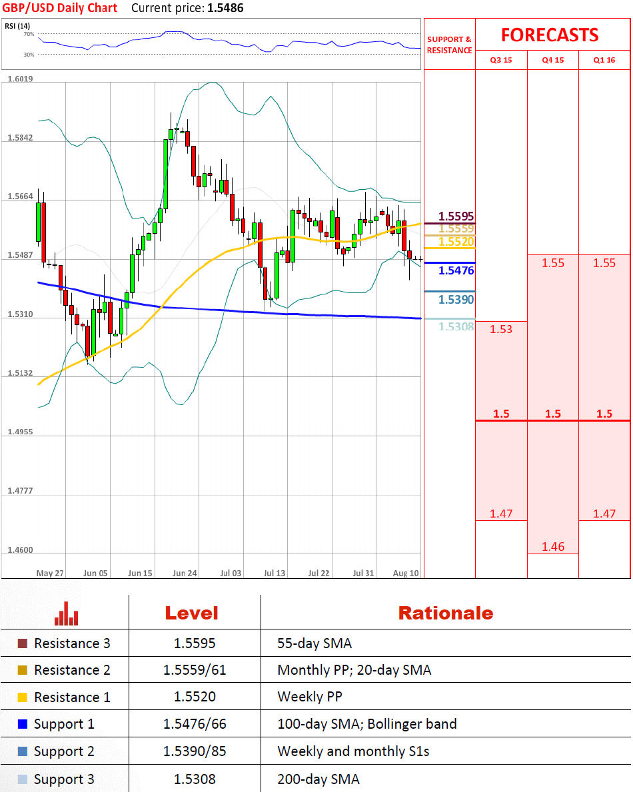Click the 1.5476/66 level cell
Screen dimensions: 633x792
[195, 724]
